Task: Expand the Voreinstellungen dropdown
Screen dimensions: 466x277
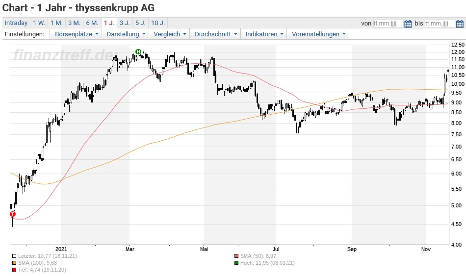Action: coord(318,34)
